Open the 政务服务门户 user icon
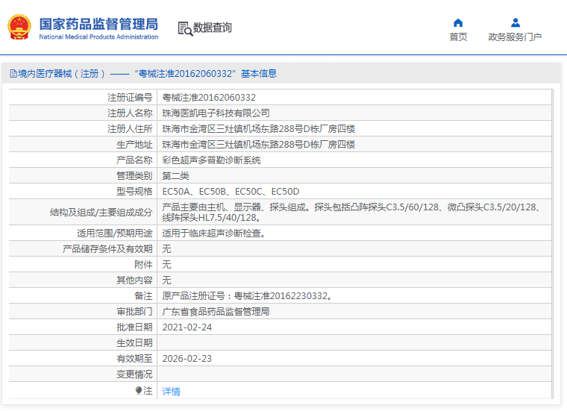Screen dimensions: 567x411 click(x=516, y=23)
